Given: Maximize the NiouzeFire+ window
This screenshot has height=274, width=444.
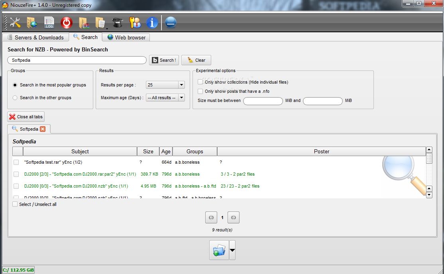Looking at the screenshot, I should click(x=419, y=4).
